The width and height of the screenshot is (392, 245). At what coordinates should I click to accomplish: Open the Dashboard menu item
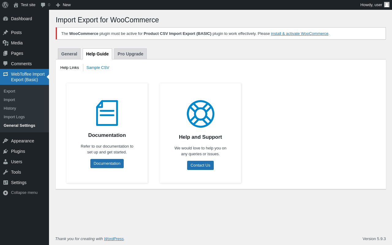pos(24,19)
